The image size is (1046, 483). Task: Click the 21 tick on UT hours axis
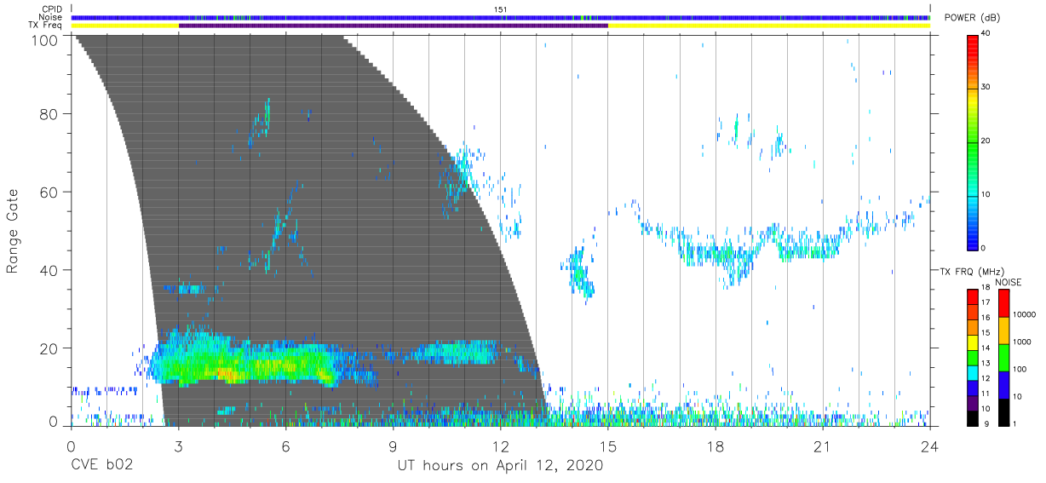(x=822, y=446)
